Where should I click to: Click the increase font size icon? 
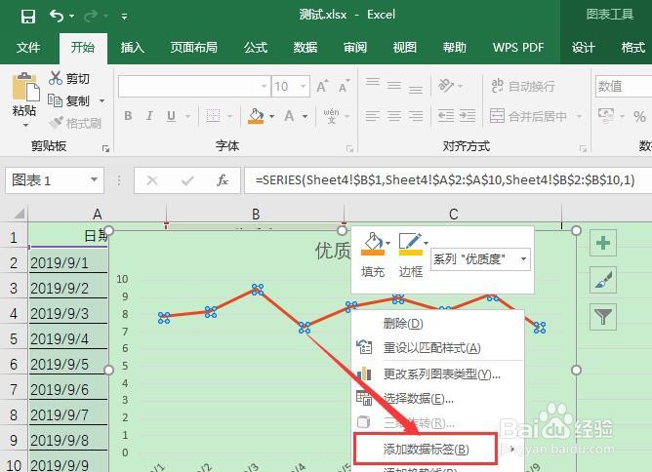(x=322, y=86)
